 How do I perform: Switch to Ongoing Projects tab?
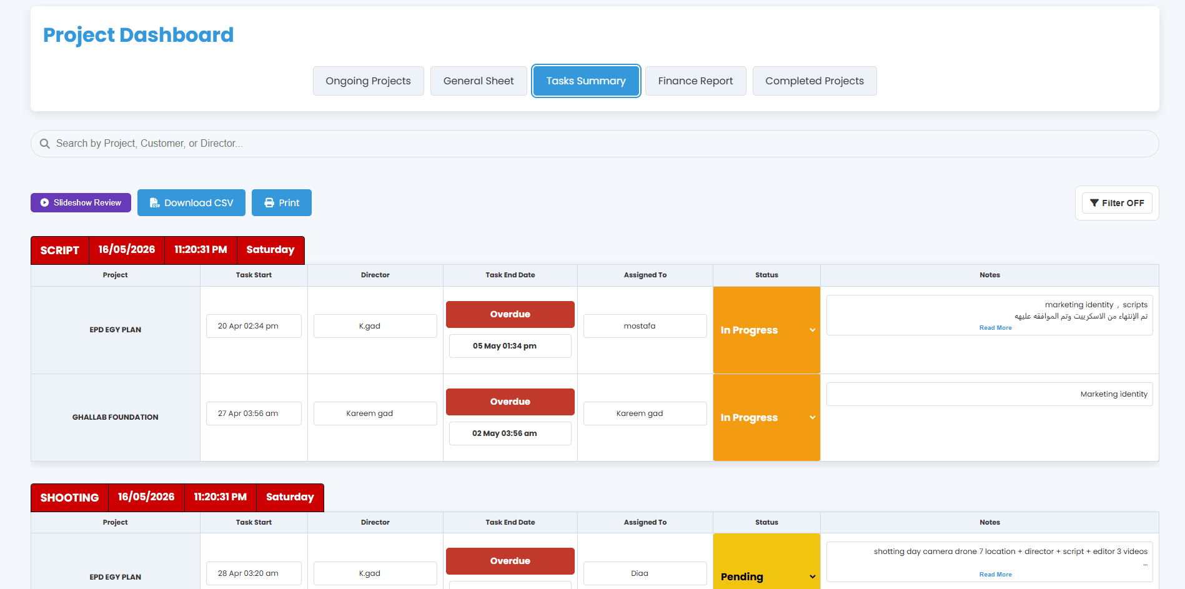pos(368,81)
